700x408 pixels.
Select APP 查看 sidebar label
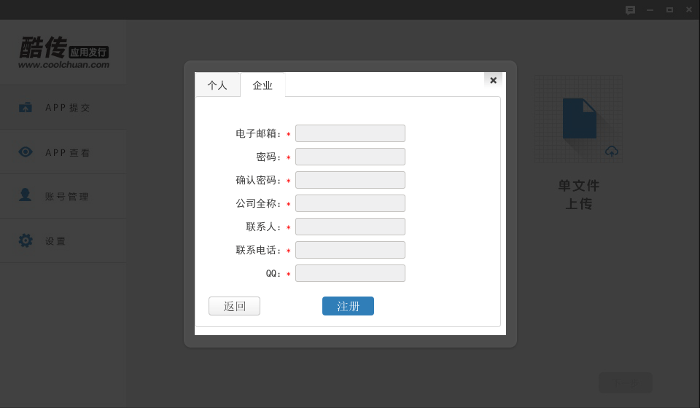[68, 152]
